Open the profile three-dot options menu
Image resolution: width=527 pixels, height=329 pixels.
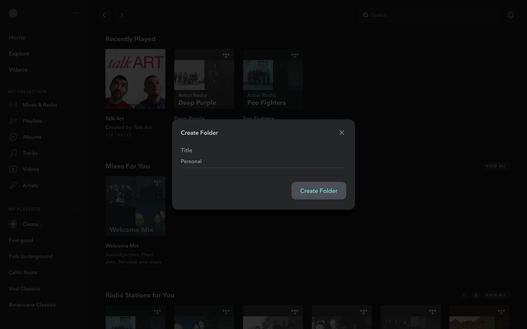coord(76,13)
